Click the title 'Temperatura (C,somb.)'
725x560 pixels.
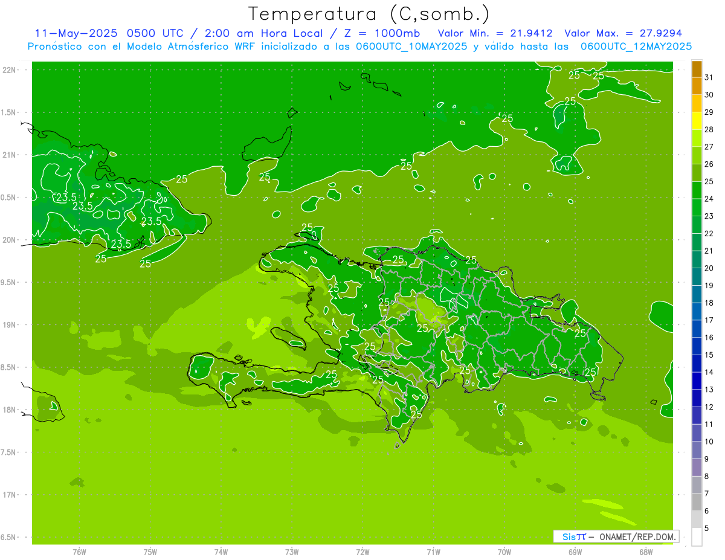pos(369,14)
